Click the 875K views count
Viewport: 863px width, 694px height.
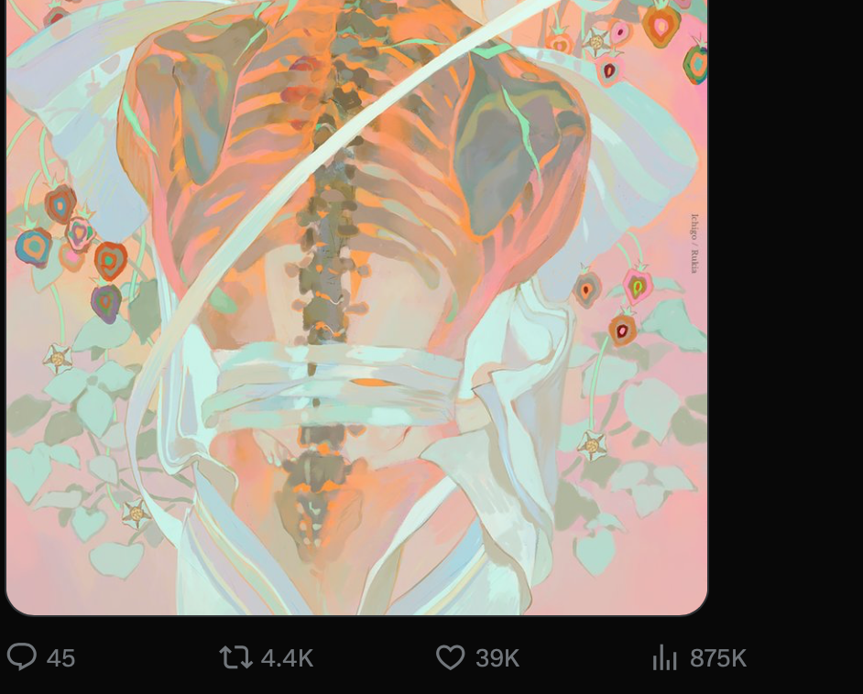click(717, 658)
